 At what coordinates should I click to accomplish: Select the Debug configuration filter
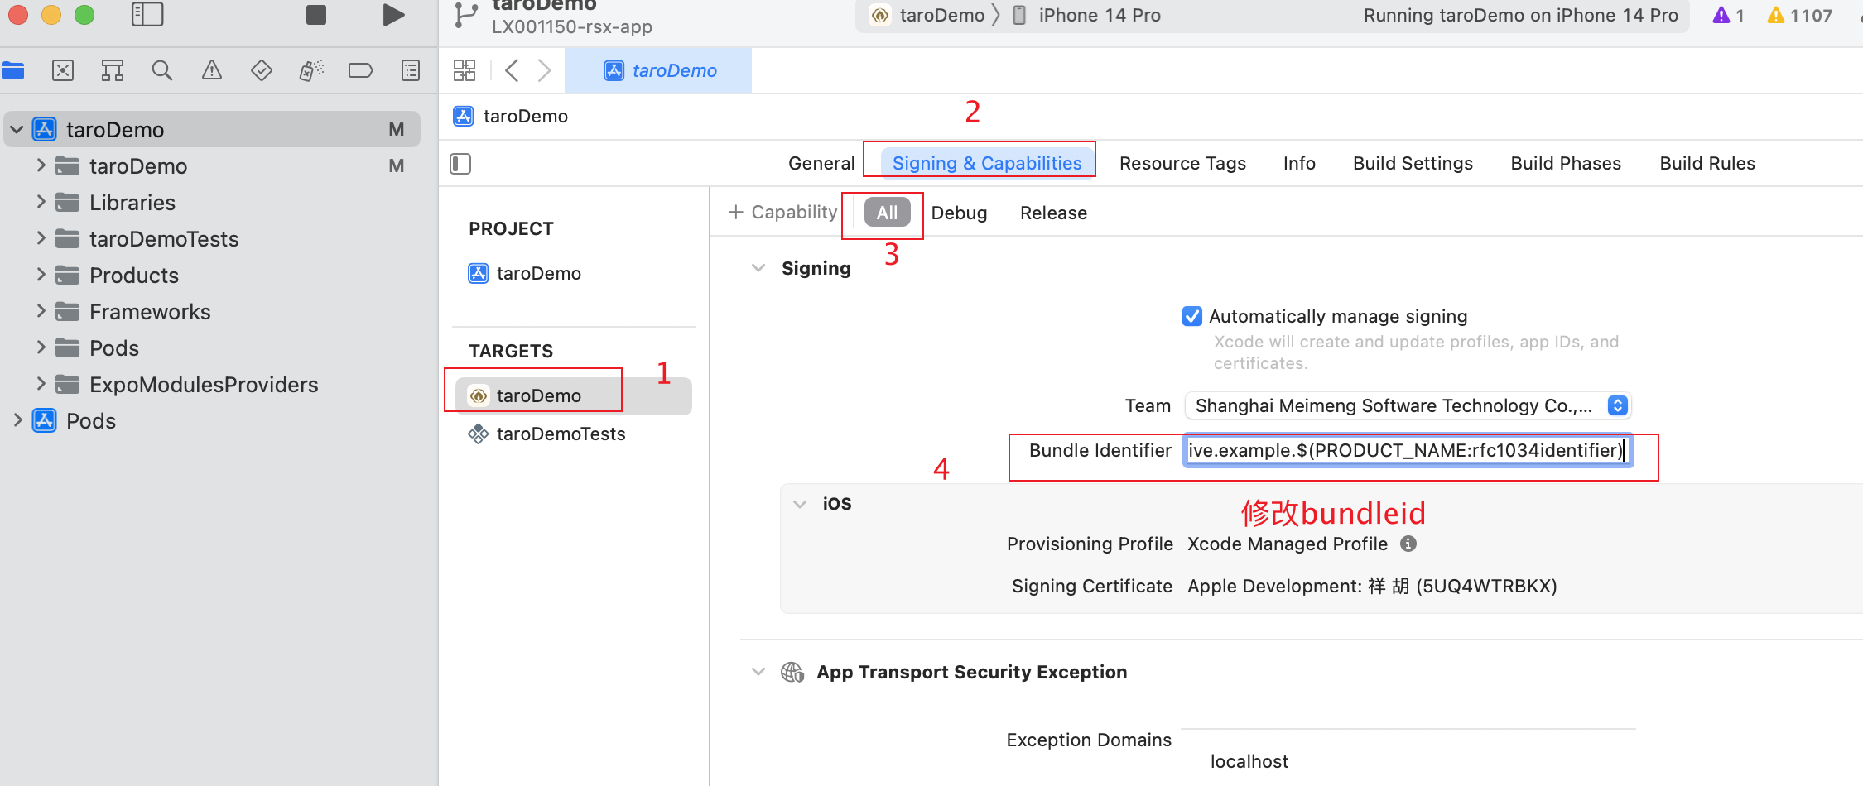click(x=959, y=213)
